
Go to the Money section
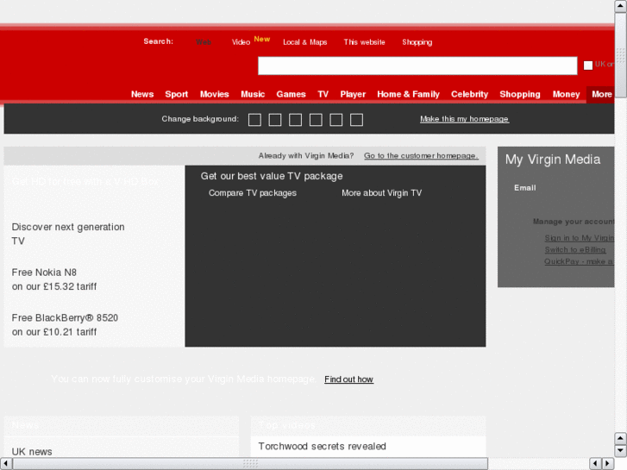point(567,94)
